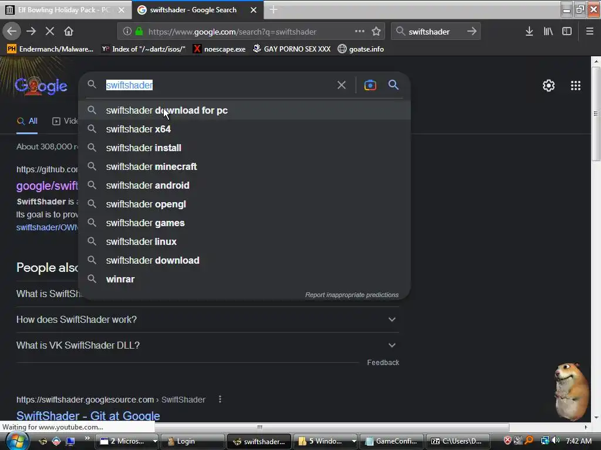
Task: Choose suggestion swiftshader games
Action: point(245,223)
